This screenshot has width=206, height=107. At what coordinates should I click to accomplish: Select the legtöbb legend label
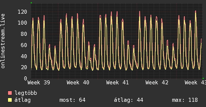click(26, 93)
